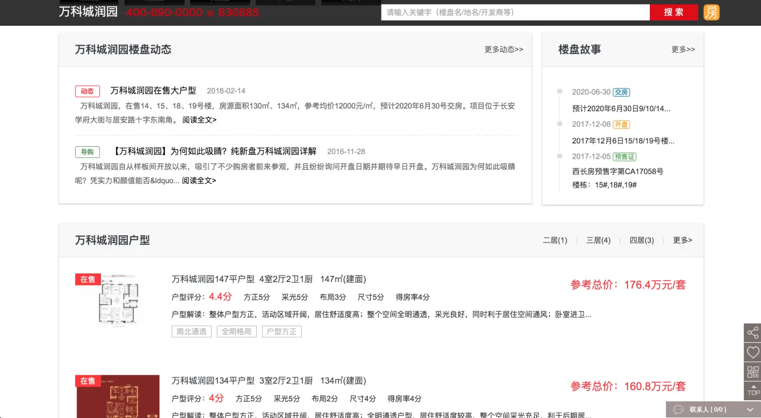
Task: Select the 四居(3) filter tab
Action: 642,240
